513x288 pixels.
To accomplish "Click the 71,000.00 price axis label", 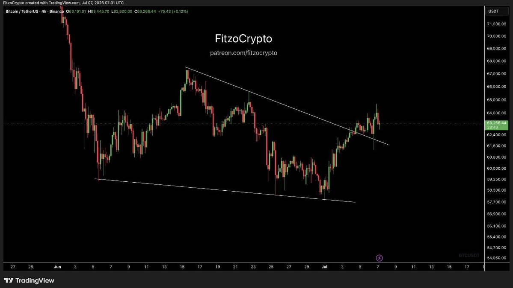I will tap(497, 24).
